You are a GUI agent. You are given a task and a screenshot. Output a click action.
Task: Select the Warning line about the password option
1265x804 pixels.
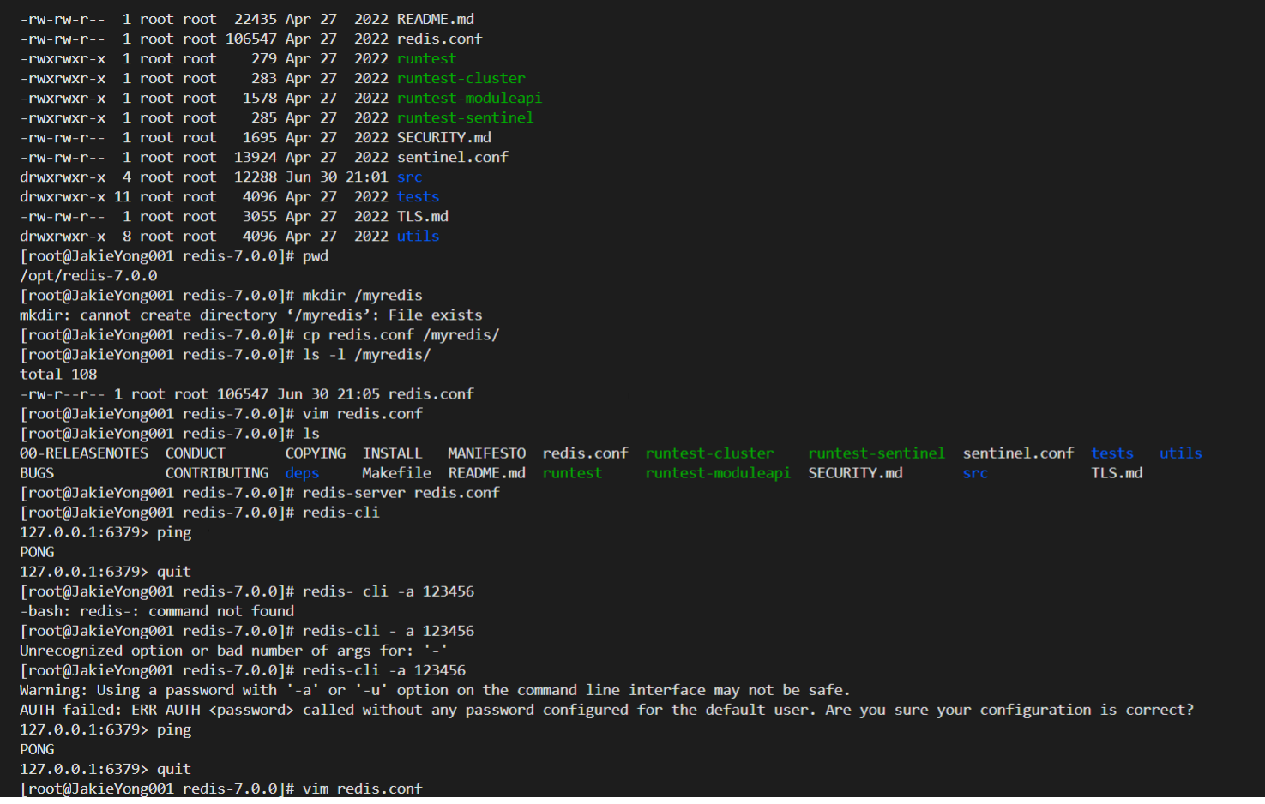tap(435, 689)
